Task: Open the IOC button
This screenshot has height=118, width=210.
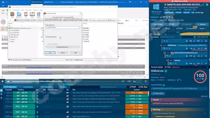Action: pyautogui.click(x=172, y=24)
